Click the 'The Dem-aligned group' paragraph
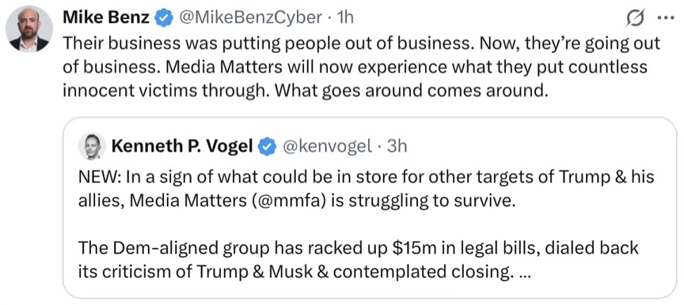 (x=358, y=260)
